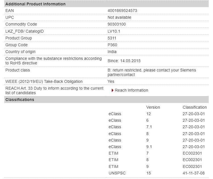Select Product Group value 5311
This screenshot has height=179, width=213.
pos(112,38)
